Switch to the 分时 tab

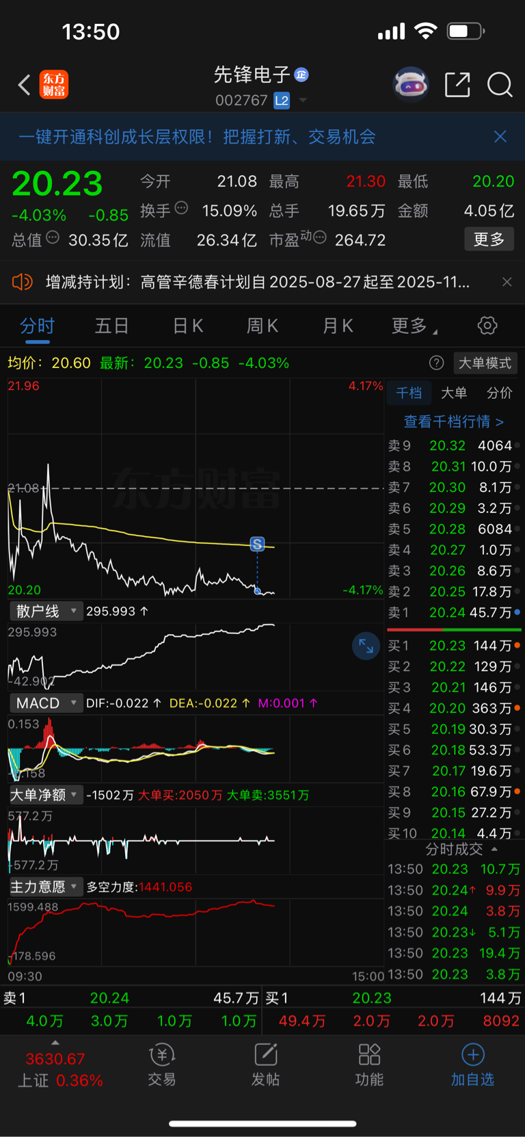[37, 326]
